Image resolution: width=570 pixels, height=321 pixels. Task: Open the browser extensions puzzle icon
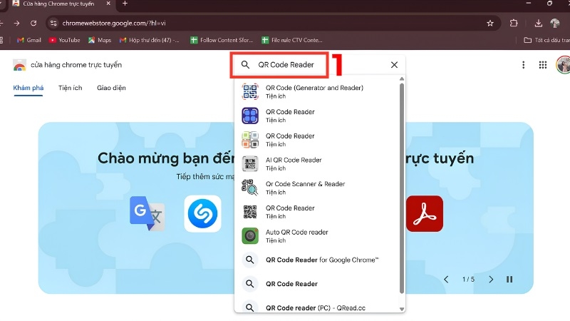(x=514, y=24)
